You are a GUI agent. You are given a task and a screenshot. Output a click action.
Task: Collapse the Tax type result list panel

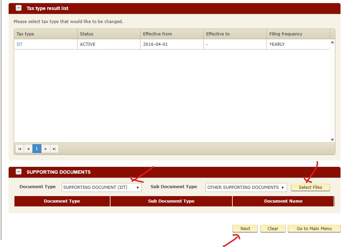coord(19,8)
